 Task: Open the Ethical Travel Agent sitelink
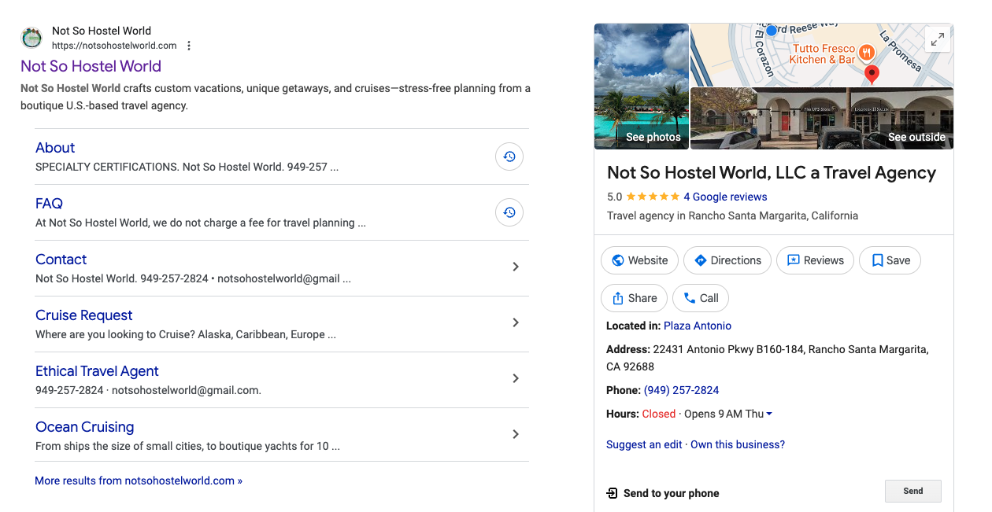pyautogui.click(x=97, y=371)
